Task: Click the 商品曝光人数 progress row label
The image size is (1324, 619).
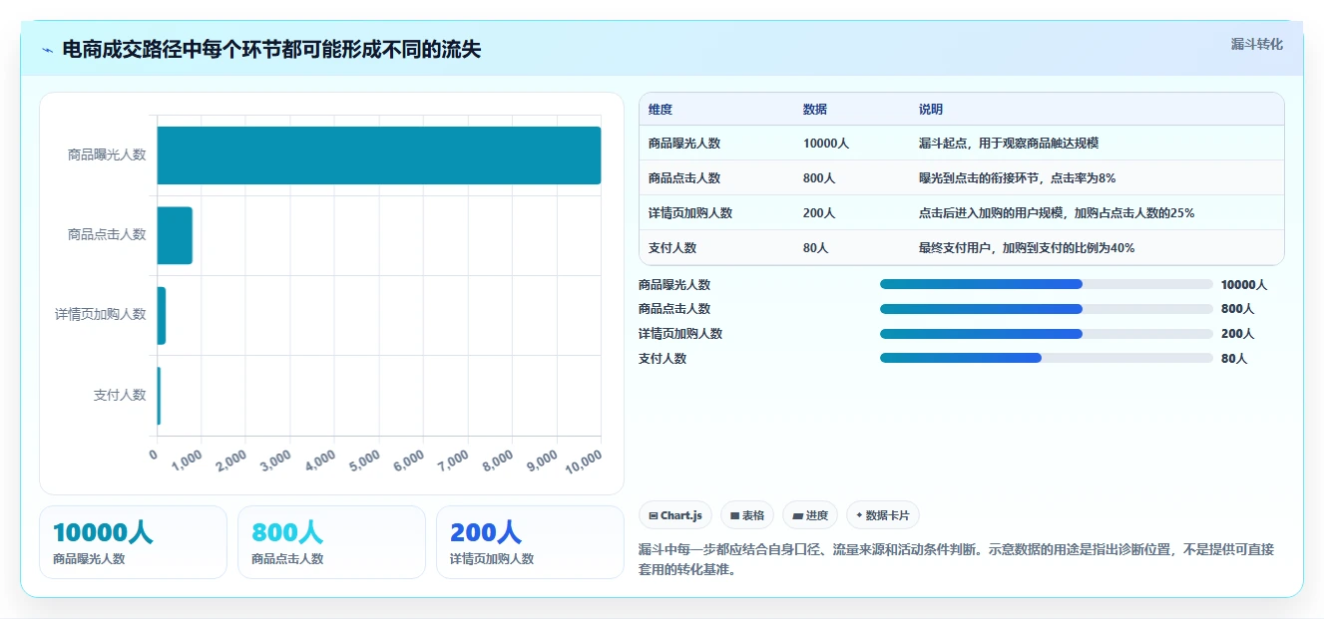Action: 674,285
